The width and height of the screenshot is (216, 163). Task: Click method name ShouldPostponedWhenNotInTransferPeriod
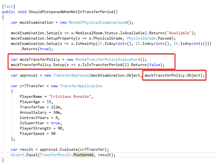[x=71, y=12]
